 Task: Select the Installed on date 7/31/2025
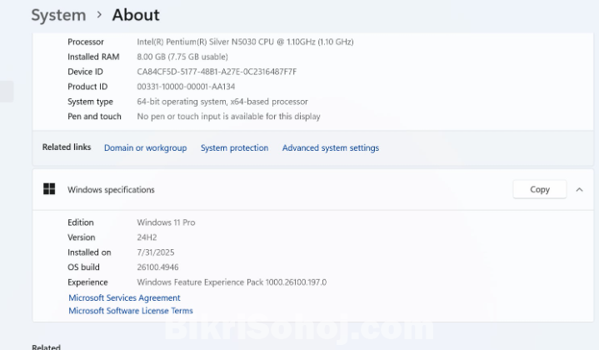click(x=156, y=252)
